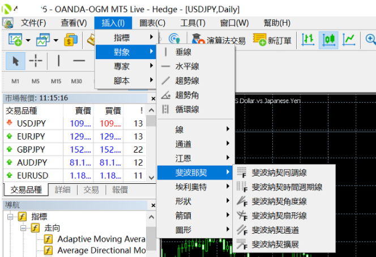376x257 pixels.
Task: Select the vertical line toolbar tool
Action: pos(58,61)
